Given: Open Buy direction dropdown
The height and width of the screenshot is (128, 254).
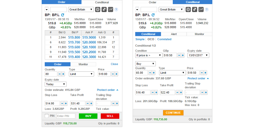Looking at the screenshot, I should pyautogui.click(x=146, y=64).
